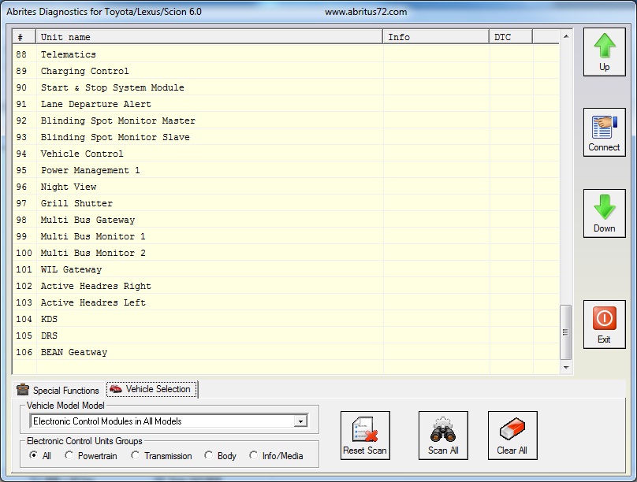Screen dimensions: 637x482
Task: Click the scrollbar down arrow of the unit list
Action: pos(566,368)
